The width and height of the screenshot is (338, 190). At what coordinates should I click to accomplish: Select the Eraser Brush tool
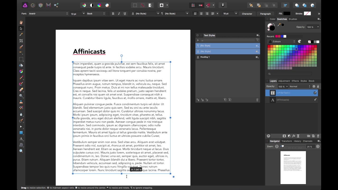tap(21, 90)
